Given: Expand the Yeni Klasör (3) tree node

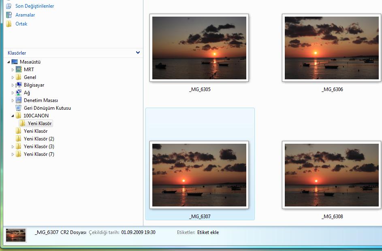Looking at the screenshot, I should [13, 147].
